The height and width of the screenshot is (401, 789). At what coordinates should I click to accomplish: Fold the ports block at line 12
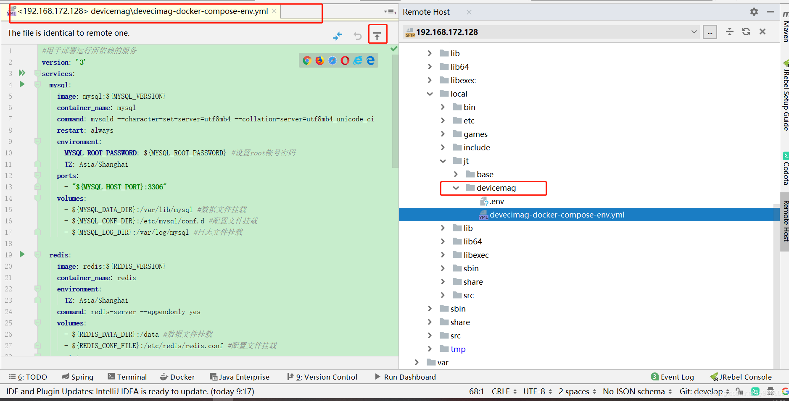[37, 176]
